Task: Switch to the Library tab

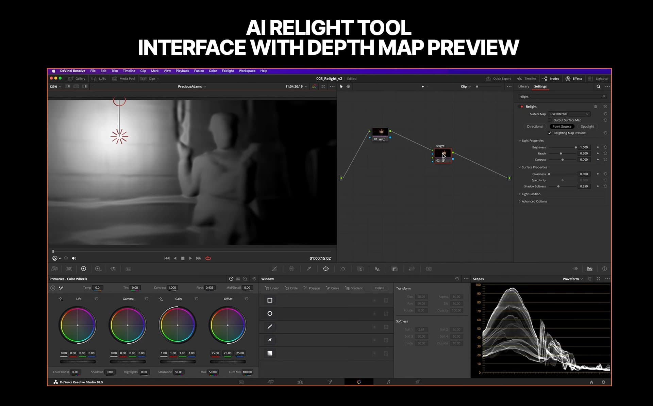Action: click(x=523, y=86)
